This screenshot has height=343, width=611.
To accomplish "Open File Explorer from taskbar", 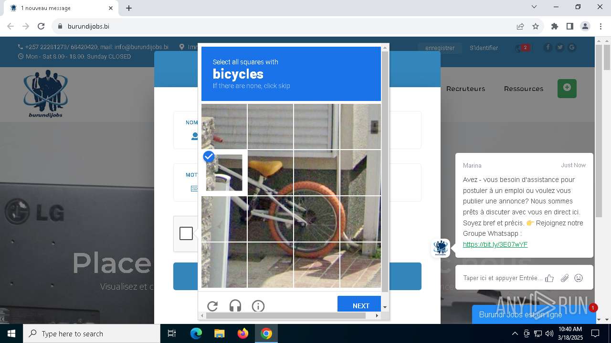I will point(220,333).
